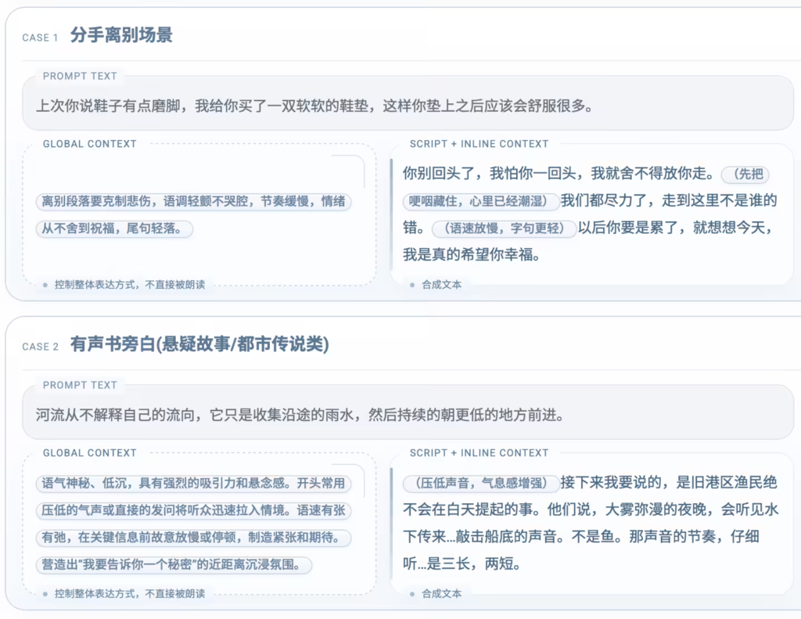The image size is (801, 619).
Task: Click the PROMPT TEXT label in Case 2
Action: click(80, 385)
